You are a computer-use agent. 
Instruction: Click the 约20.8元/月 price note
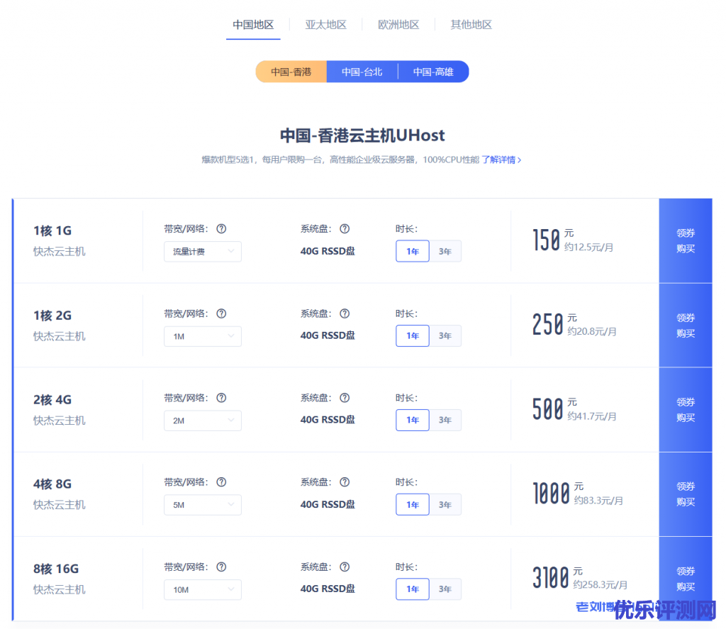click(592, 332)
